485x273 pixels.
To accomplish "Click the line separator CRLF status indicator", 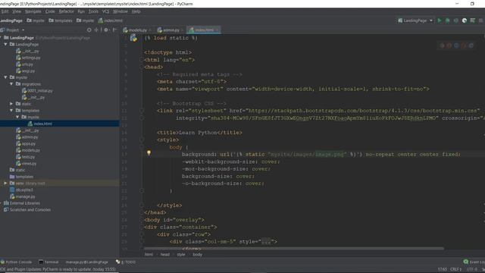I will click(456, 269).
